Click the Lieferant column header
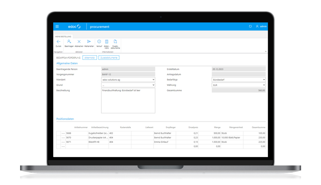Screen dimensions: 321x185 point(149,128)
